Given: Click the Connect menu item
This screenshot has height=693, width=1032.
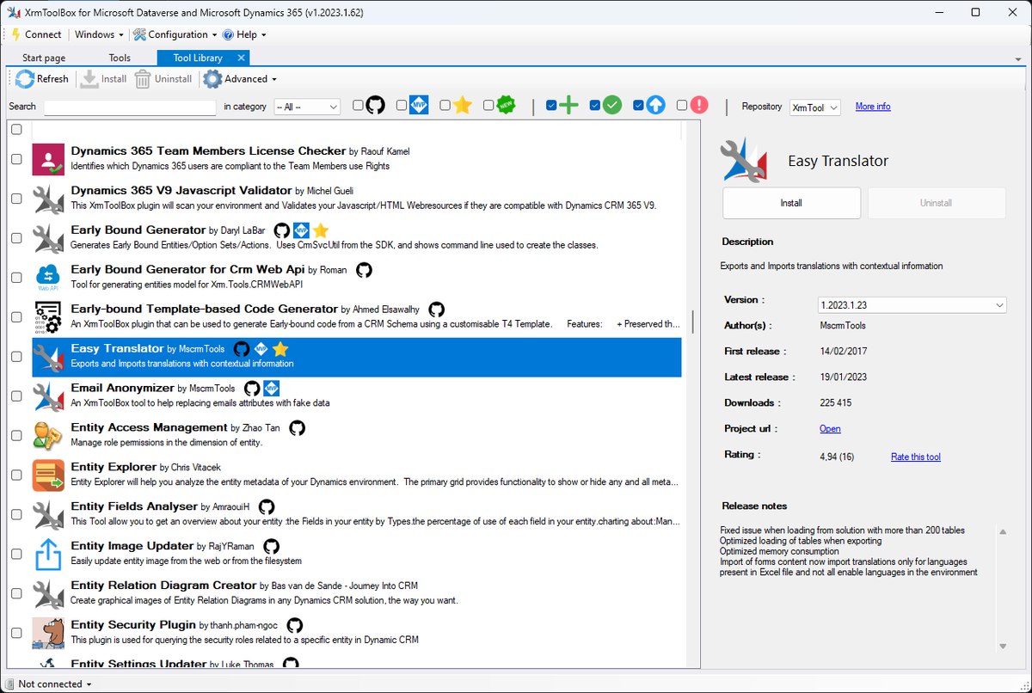Looking at the screenshot, I should point(36,34).
